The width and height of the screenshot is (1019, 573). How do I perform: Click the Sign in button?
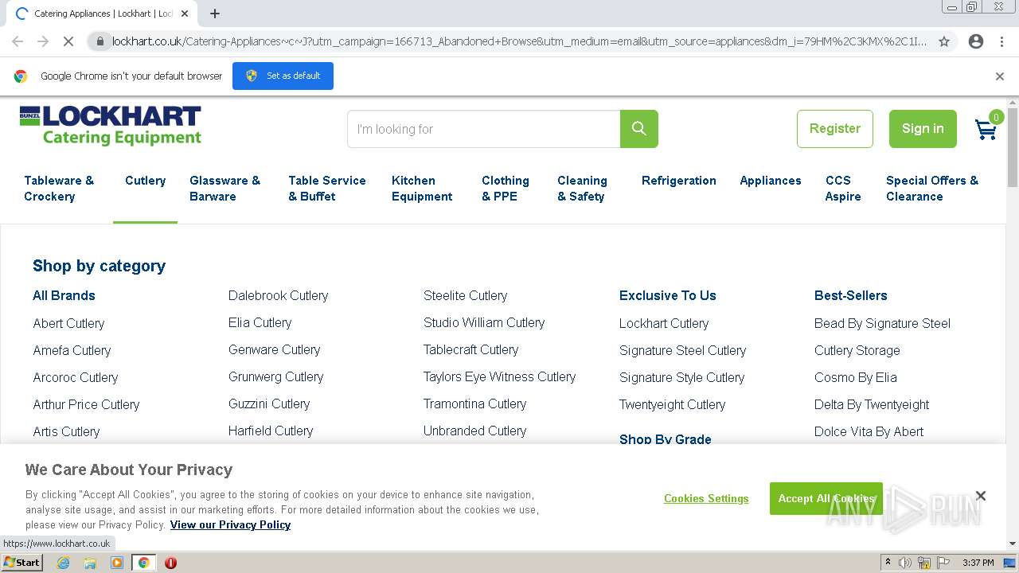click(923, 129)
